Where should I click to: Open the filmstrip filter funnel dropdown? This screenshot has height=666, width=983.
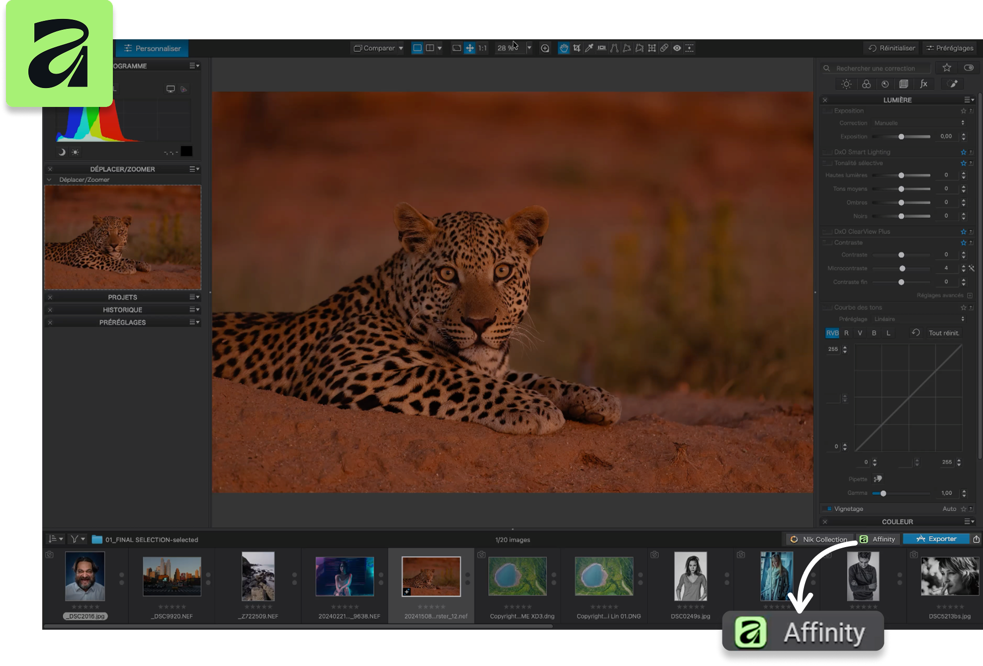[x=77, y=539]
